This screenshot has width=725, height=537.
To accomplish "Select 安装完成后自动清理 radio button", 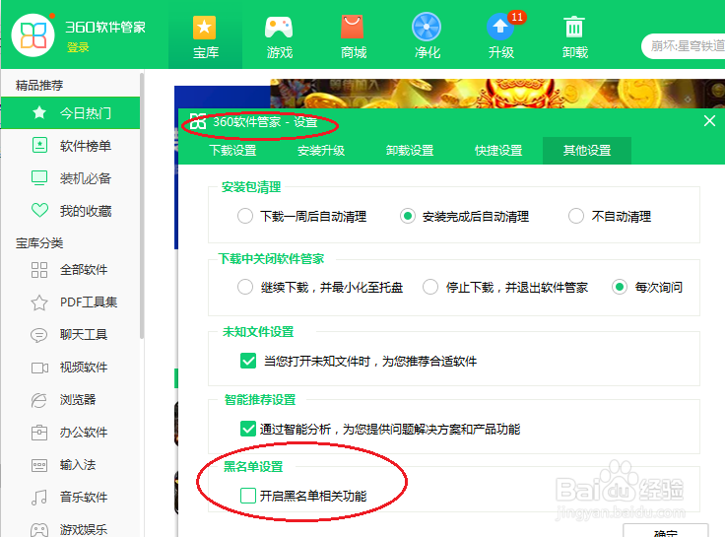I will coord(408,216).
